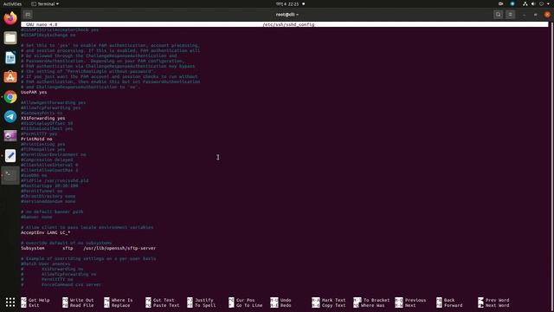The image size is (554, 312).
Task: Click the Replace shortcut label
Action: pyautogui.click(x=120, y=305)
